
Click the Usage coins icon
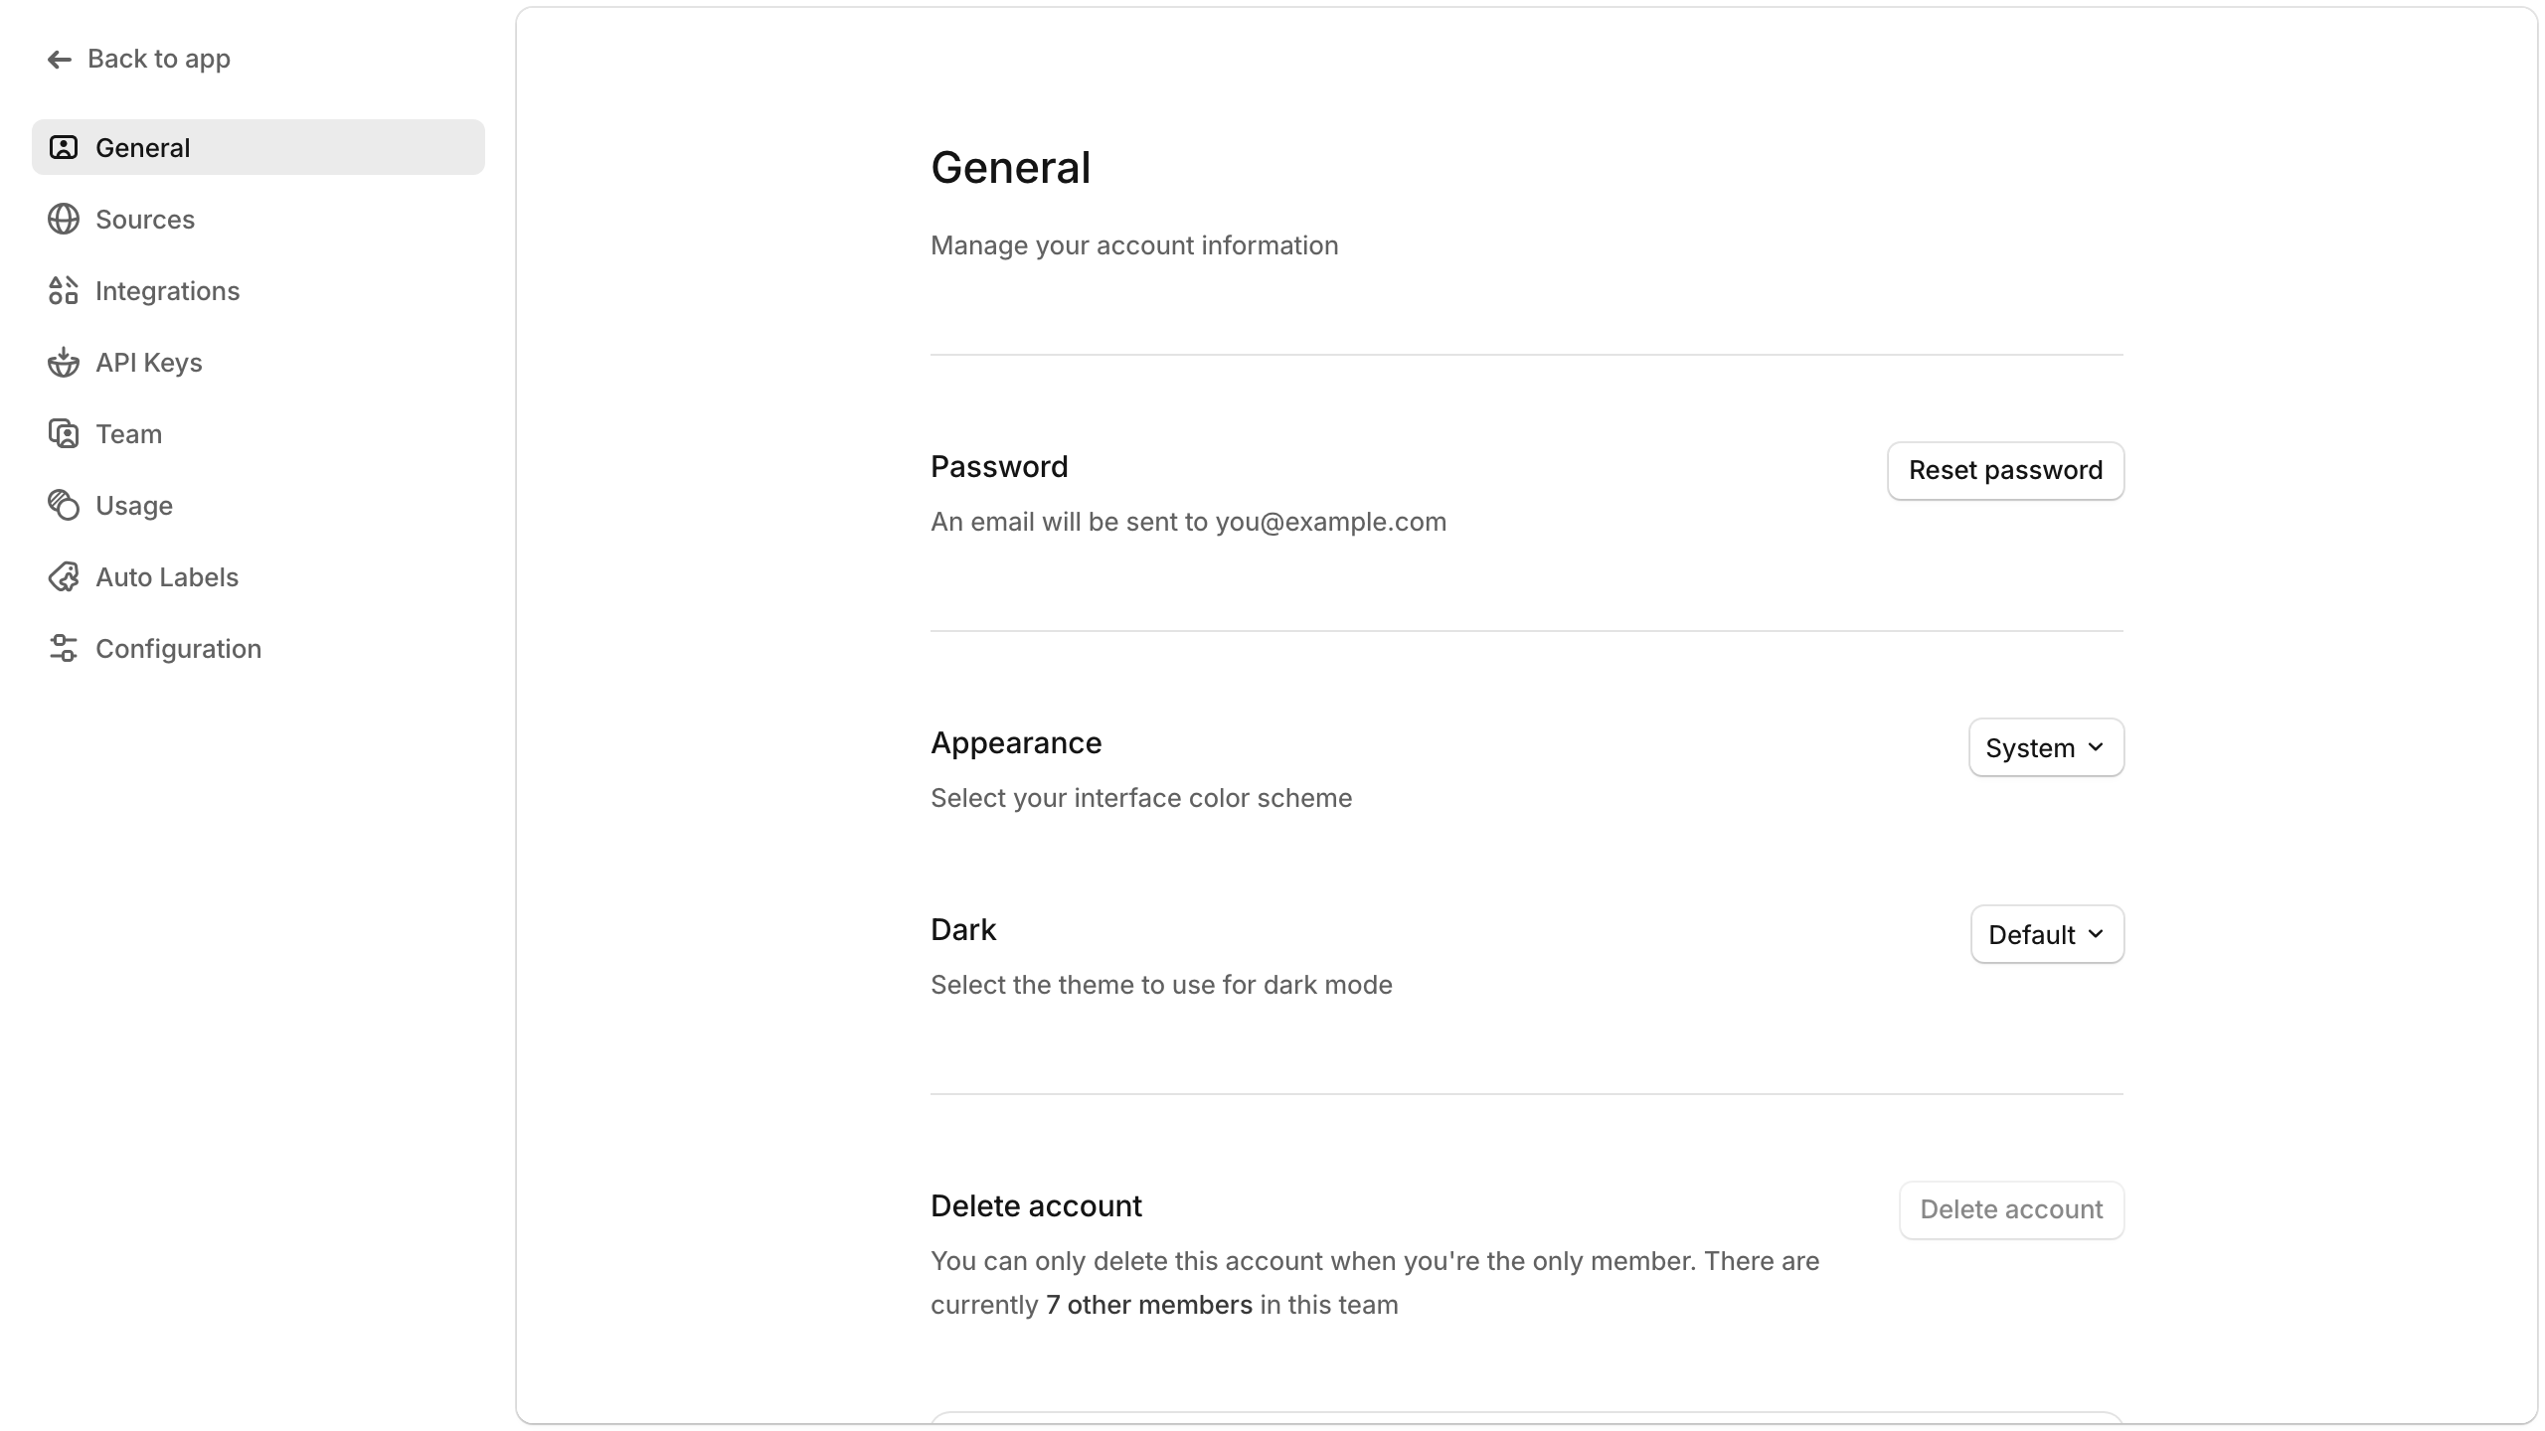pos(64,506)
